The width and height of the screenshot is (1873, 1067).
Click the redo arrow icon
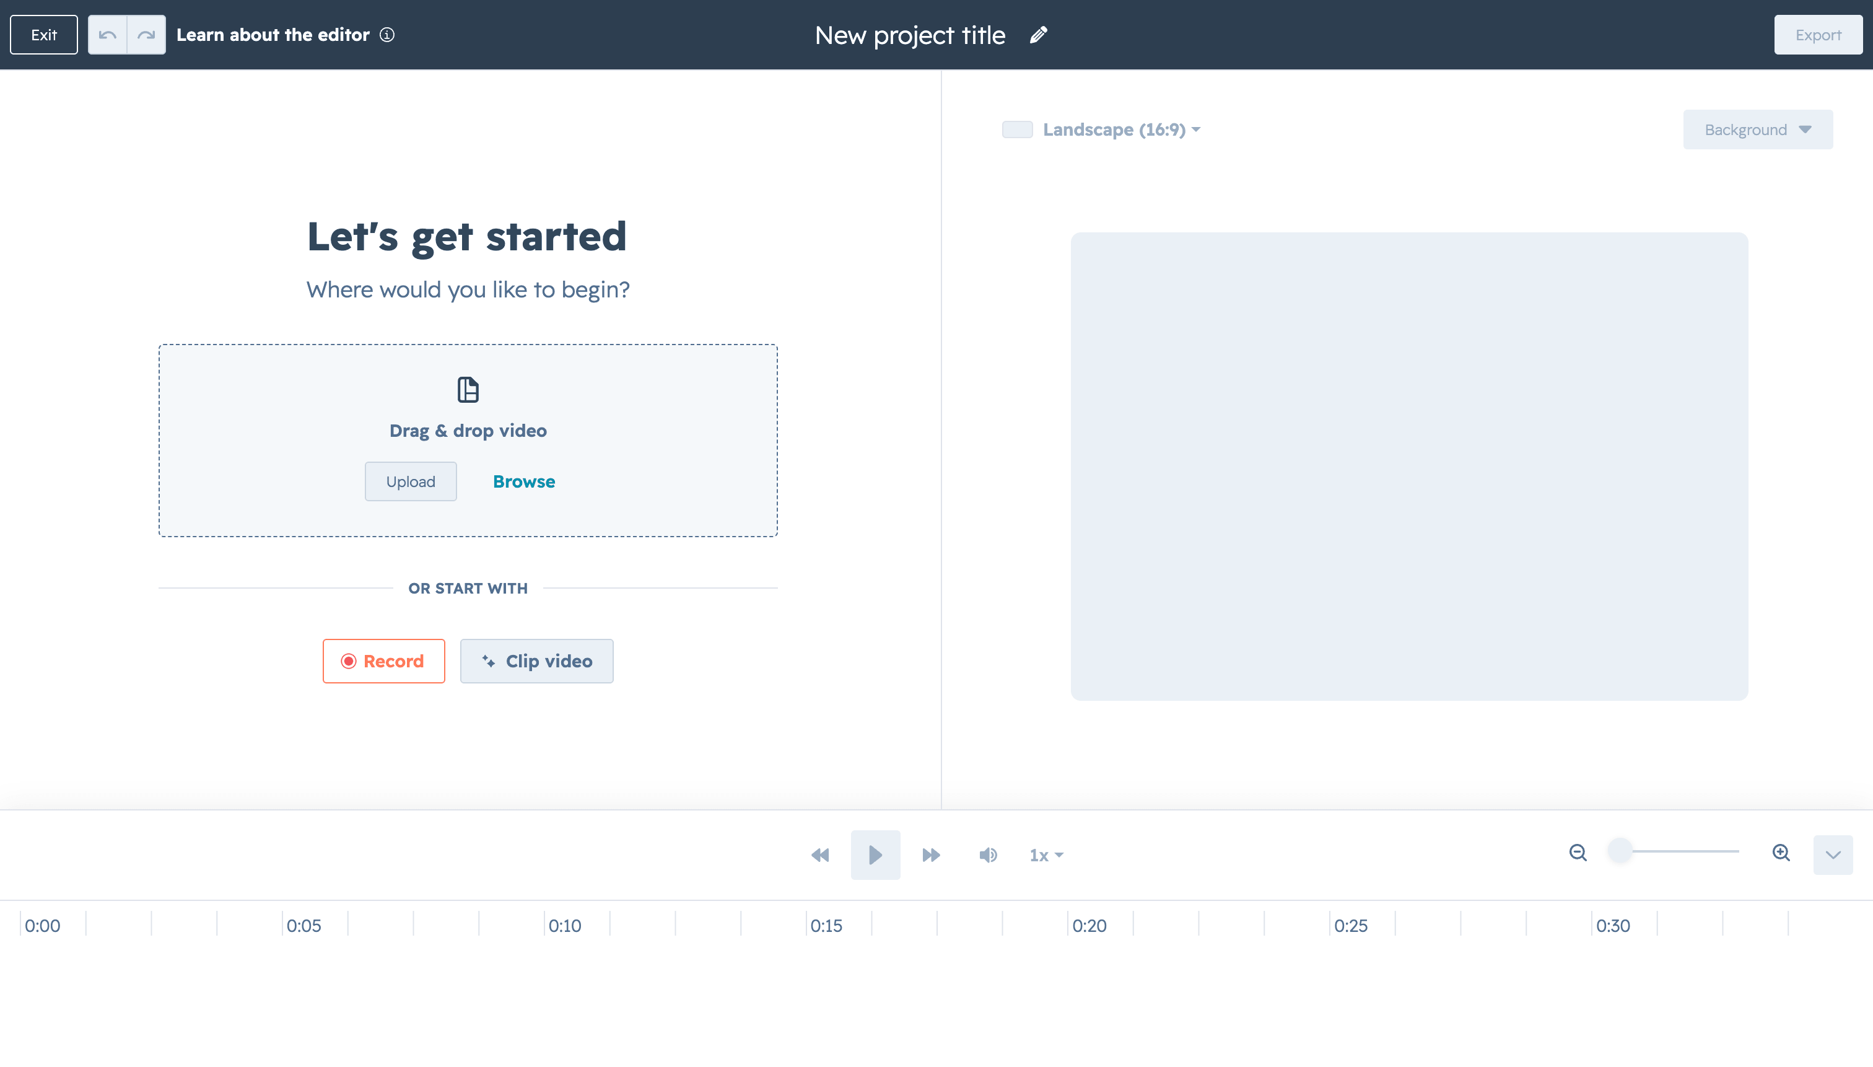tap(147, 35)
